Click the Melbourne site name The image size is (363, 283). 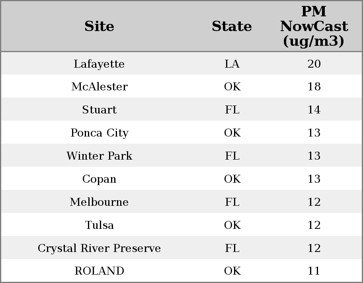[99, 202]
